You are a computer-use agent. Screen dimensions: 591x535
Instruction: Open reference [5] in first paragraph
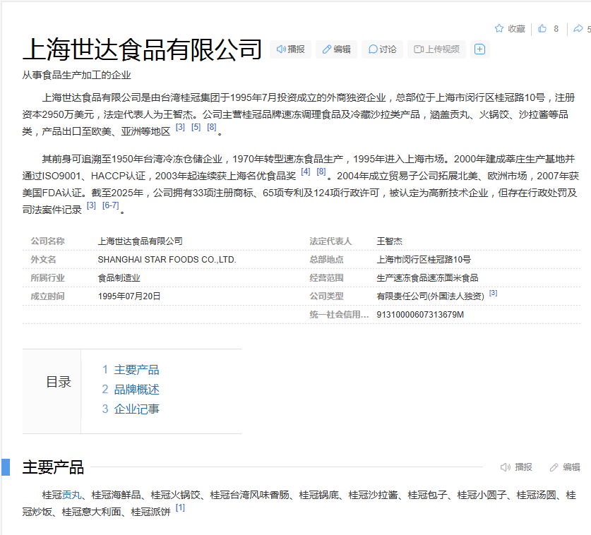(x=196, y=127)
